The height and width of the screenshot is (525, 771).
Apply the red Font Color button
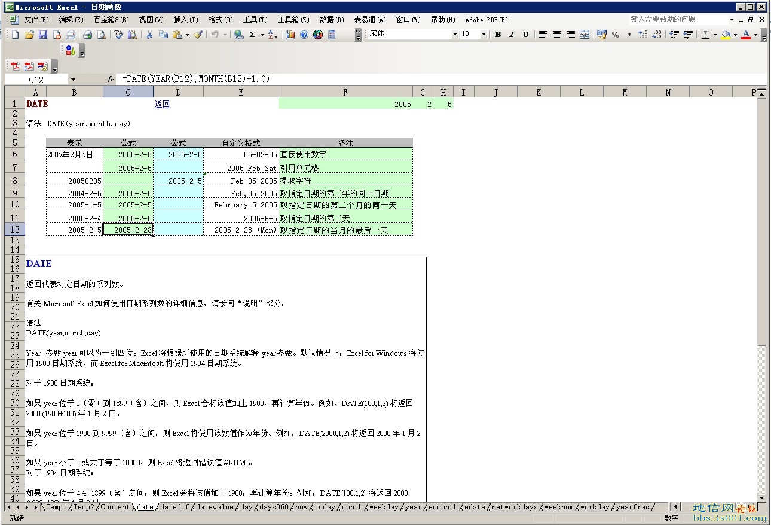(x=746, y=35)
